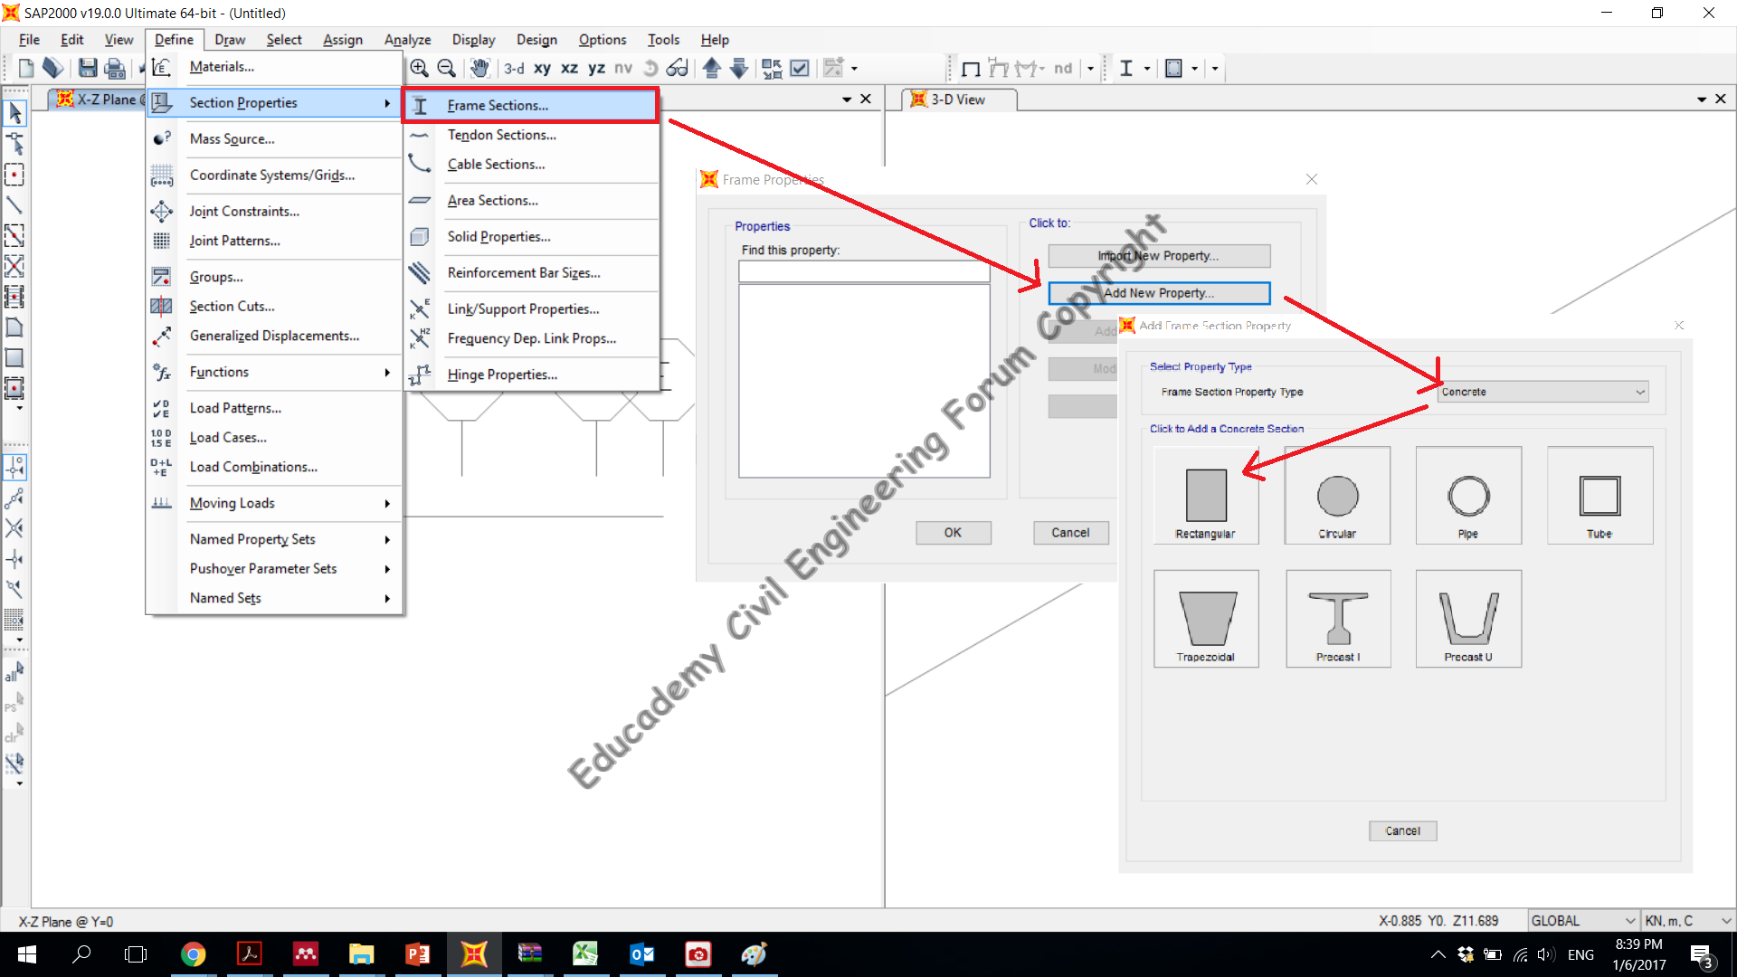Choose the Pipe section shape
Viewport: 1737px width, 977px height.
pyautogui.click(x=1468, y=496)
